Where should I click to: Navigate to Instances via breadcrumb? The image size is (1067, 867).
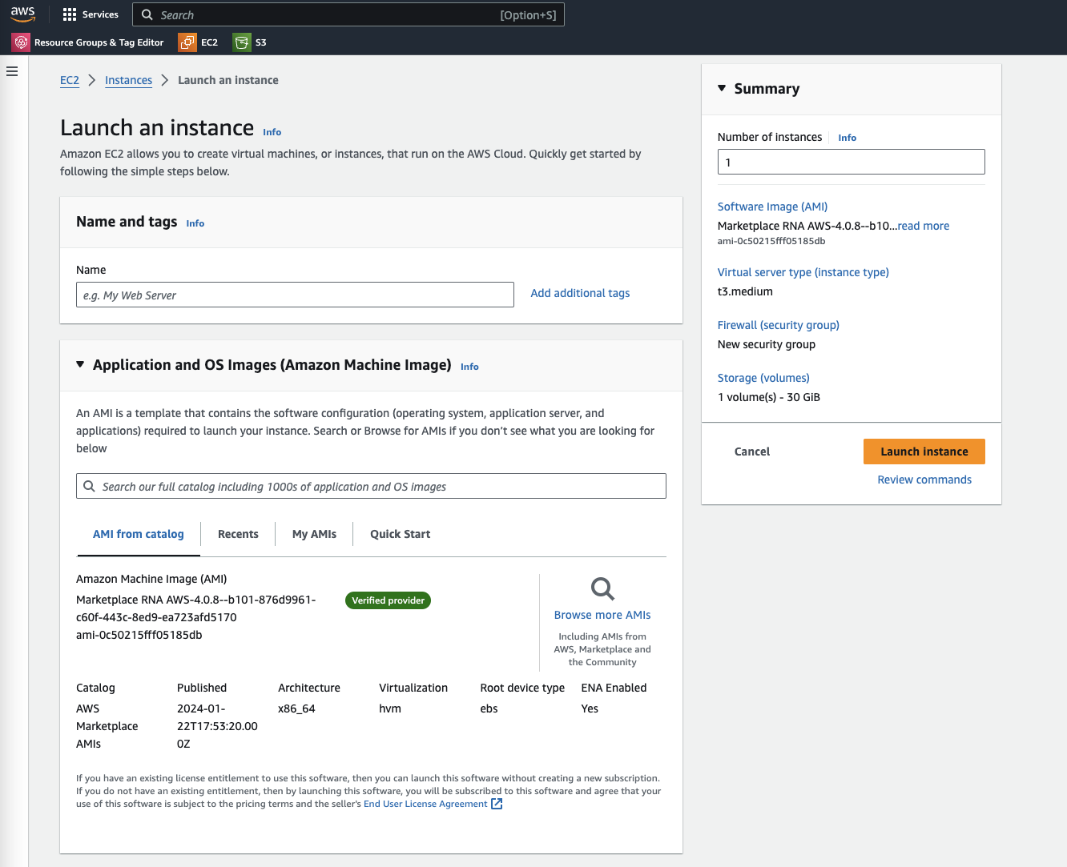pyautogui.click(x=128, y=80)
